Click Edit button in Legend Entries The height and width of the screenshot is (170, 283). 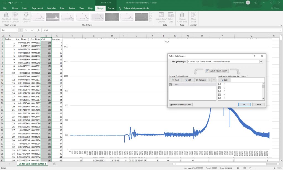188,80
